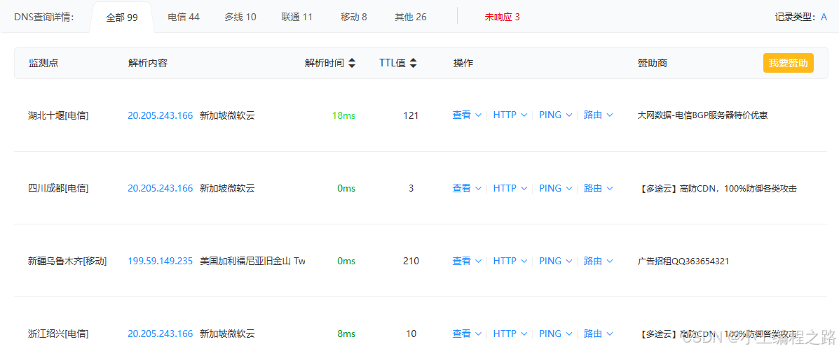
Task: Open HTTP dropdown in 四川成都[电信] row
Action: (510, 188)
